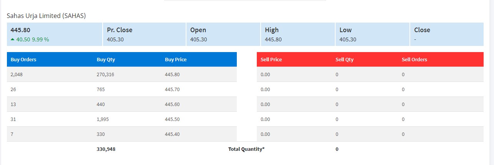Select buy orders cell 31

pyautogui.click(x=13, y=119)
